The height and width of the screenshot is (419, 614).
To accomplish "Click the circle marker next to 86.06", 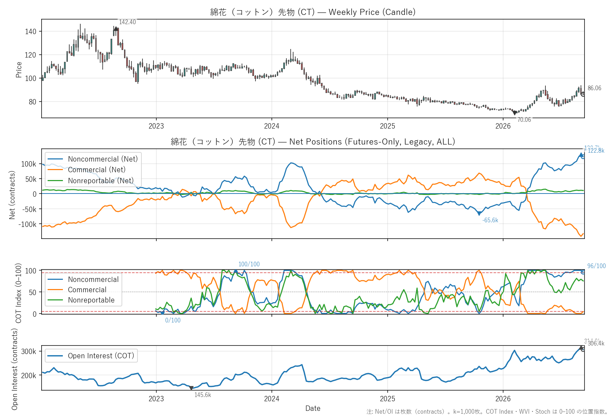I will pos(583,94).
